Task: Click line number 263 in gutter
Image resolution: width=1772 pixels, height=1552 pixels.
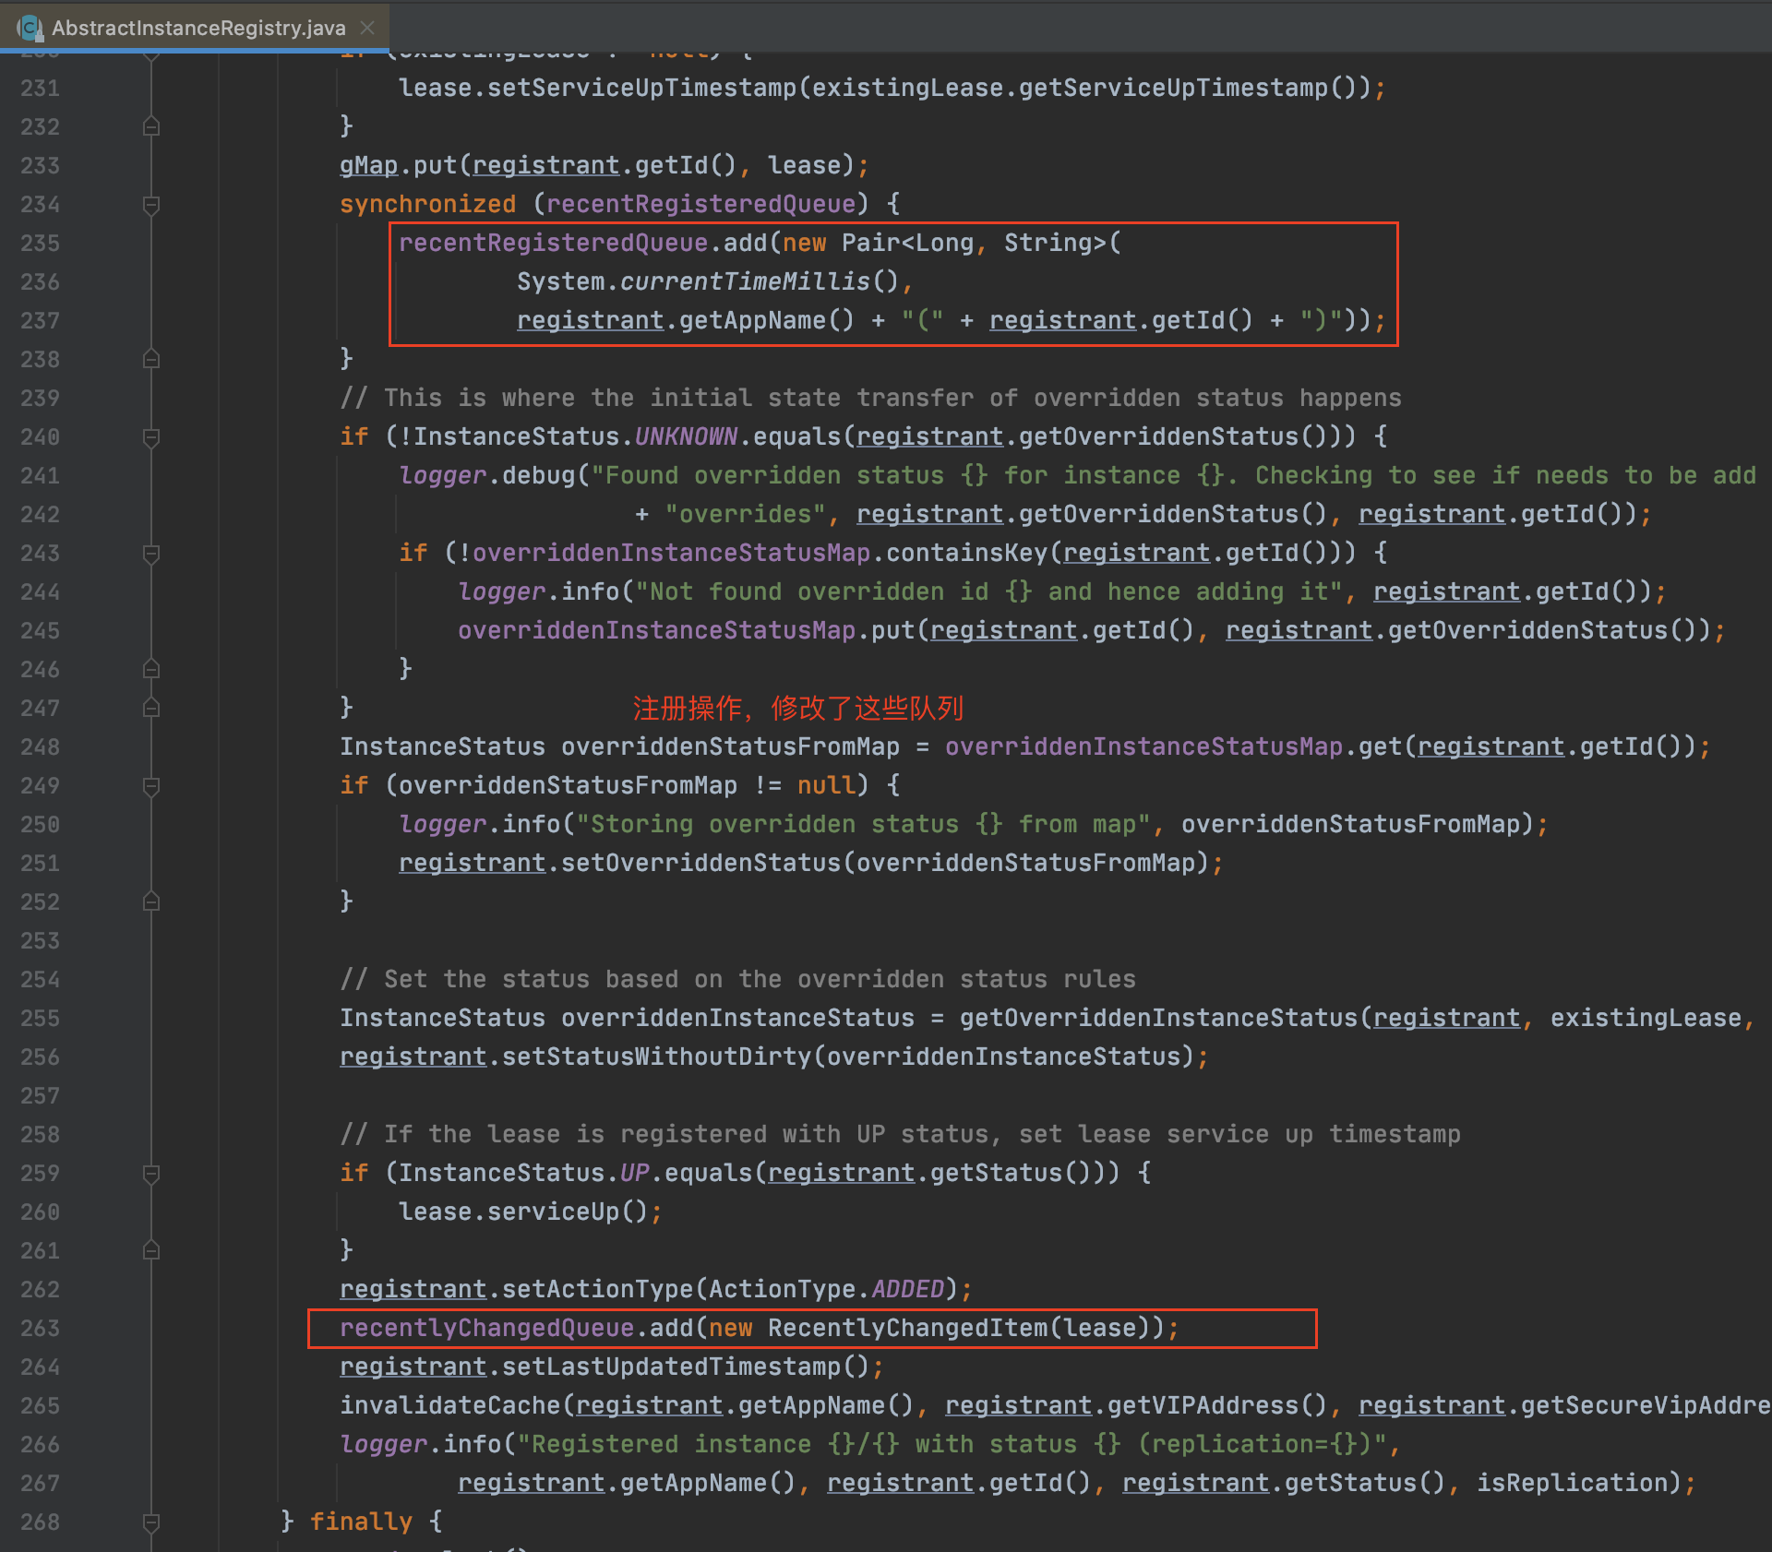Action: (40, 1328)
